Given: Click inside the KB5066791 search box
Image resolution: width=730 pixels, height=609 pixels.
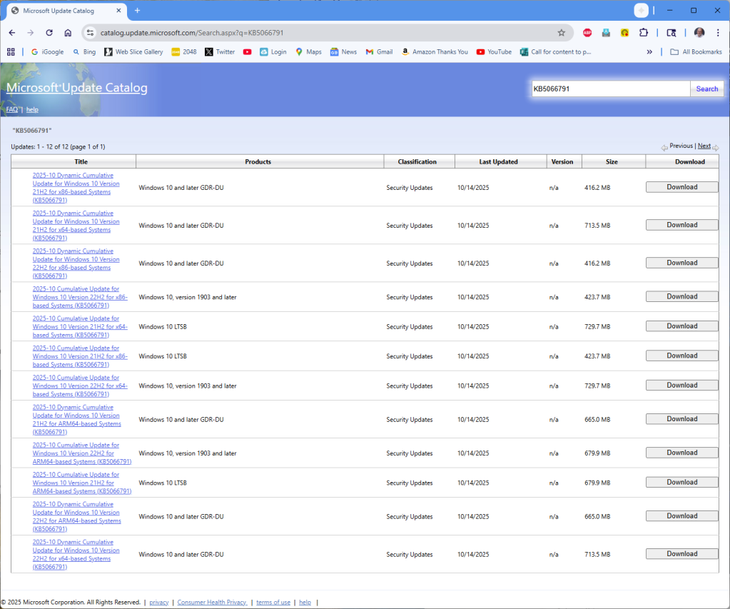Looking at the screenshot, I should tap(610, 88).
